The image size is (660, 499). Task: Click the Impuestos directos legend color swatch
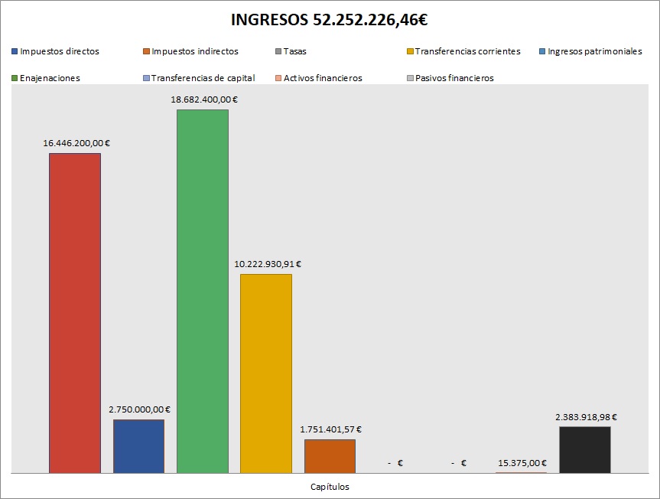pyautogui.click(x=15, y=52)
